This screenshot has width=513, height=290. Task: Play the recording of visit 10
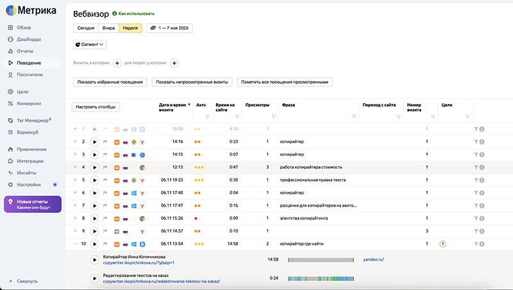tap(94, 244)
